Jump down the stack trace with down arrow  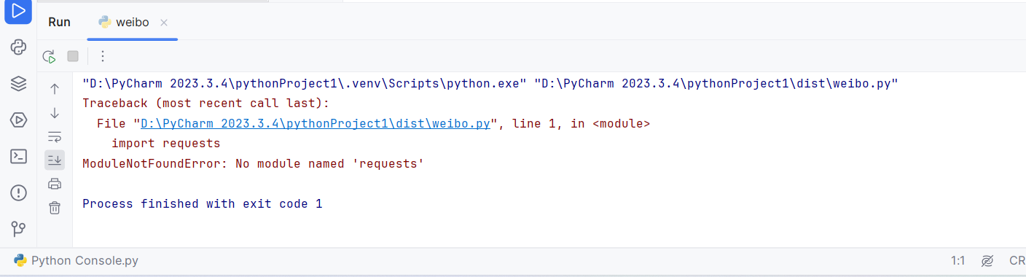pyautogui.click(x=55, y=113)
